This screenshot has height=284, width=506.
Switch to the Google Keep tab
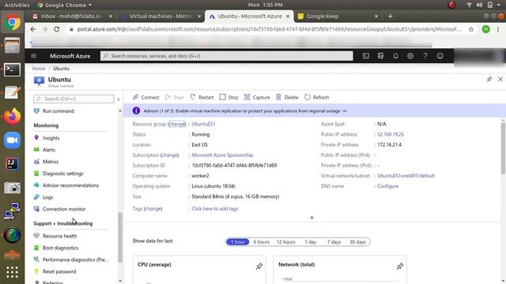click(x=338, y=16)
